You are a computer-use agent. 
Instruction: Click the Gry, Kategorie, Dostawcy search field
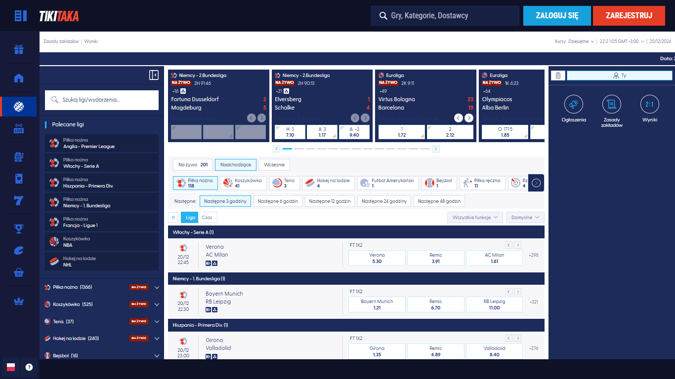pos(445,16)
